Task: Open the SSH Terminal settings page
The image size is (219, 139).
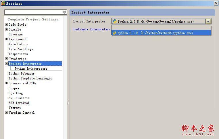Action: click(x=19, y=103)
